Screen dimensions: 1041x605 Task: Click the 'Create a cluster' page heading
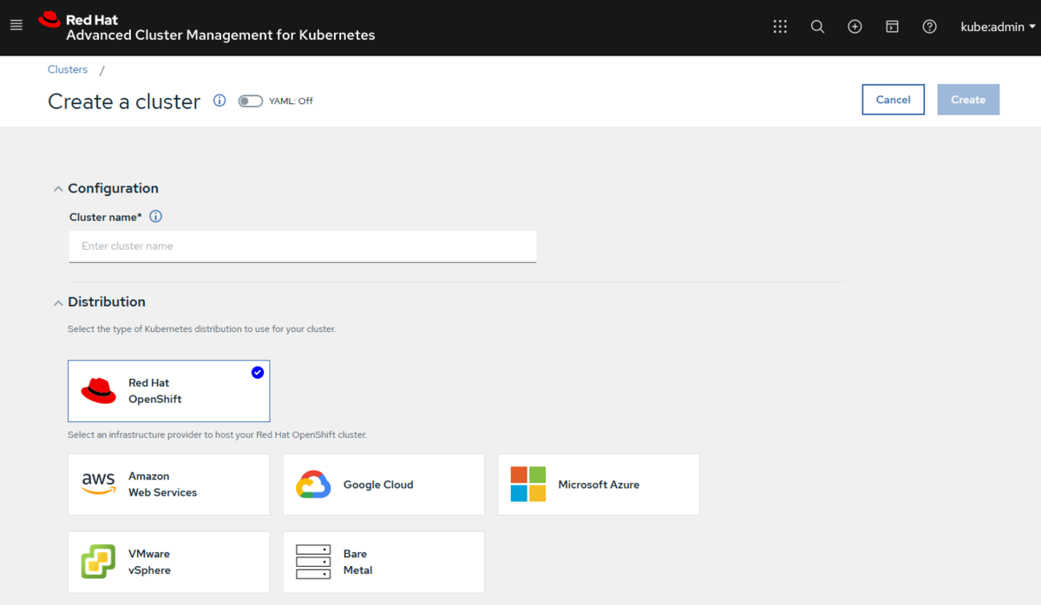tap(124, 101)
